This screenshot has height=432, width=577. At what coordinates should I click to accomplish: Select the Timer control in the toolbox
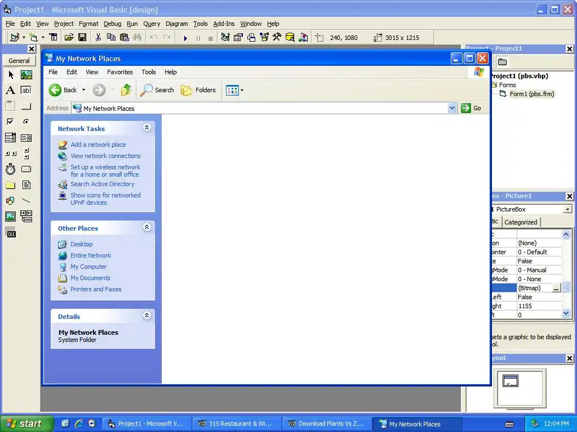pyautogui.click(x=11, y=169)
